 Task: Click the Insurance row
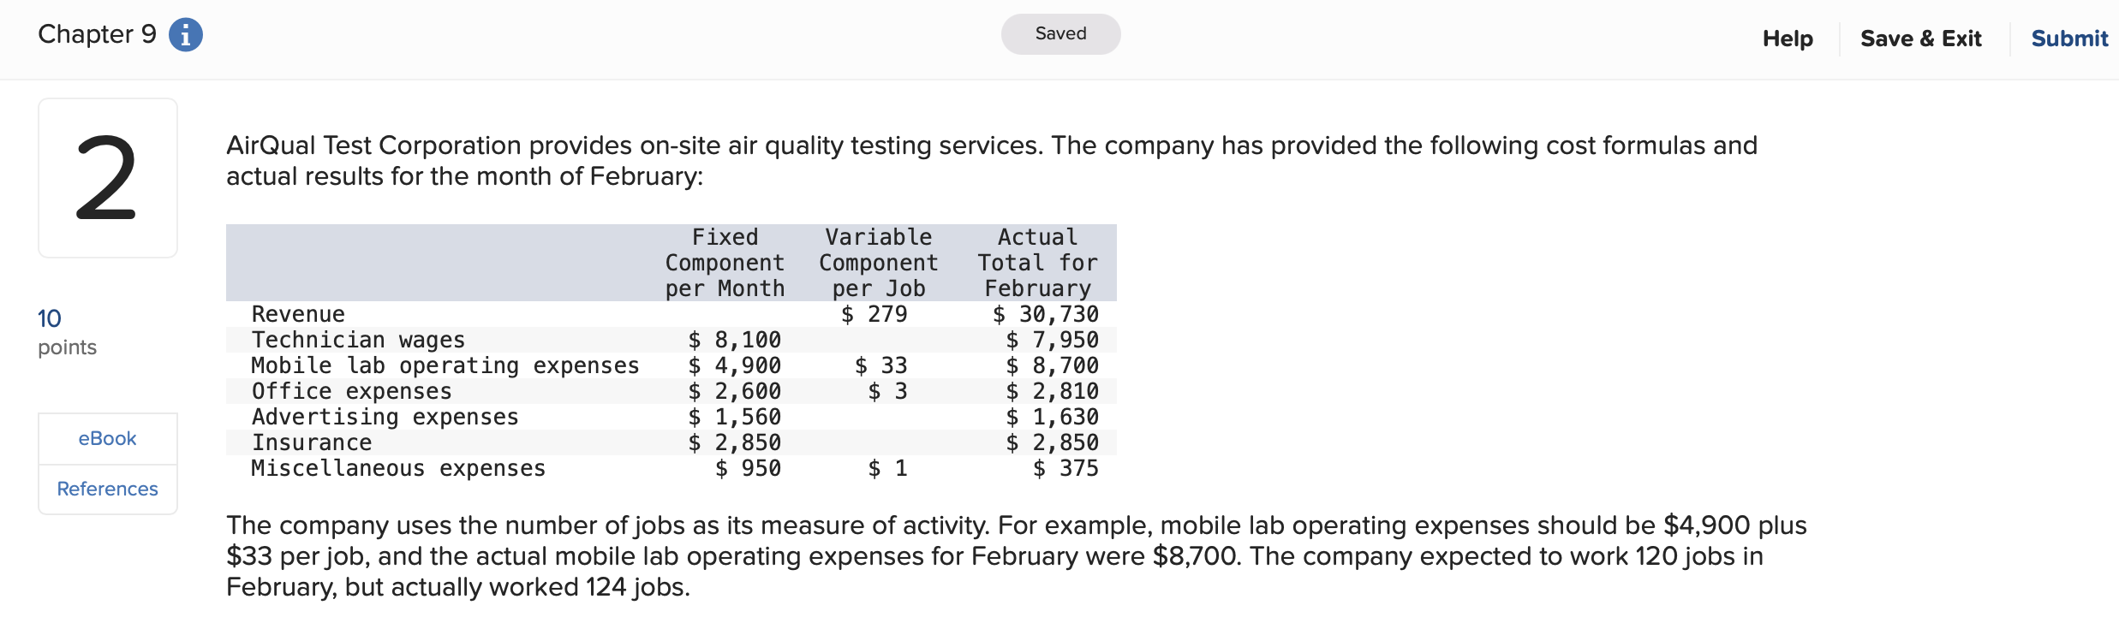point(312,442)
